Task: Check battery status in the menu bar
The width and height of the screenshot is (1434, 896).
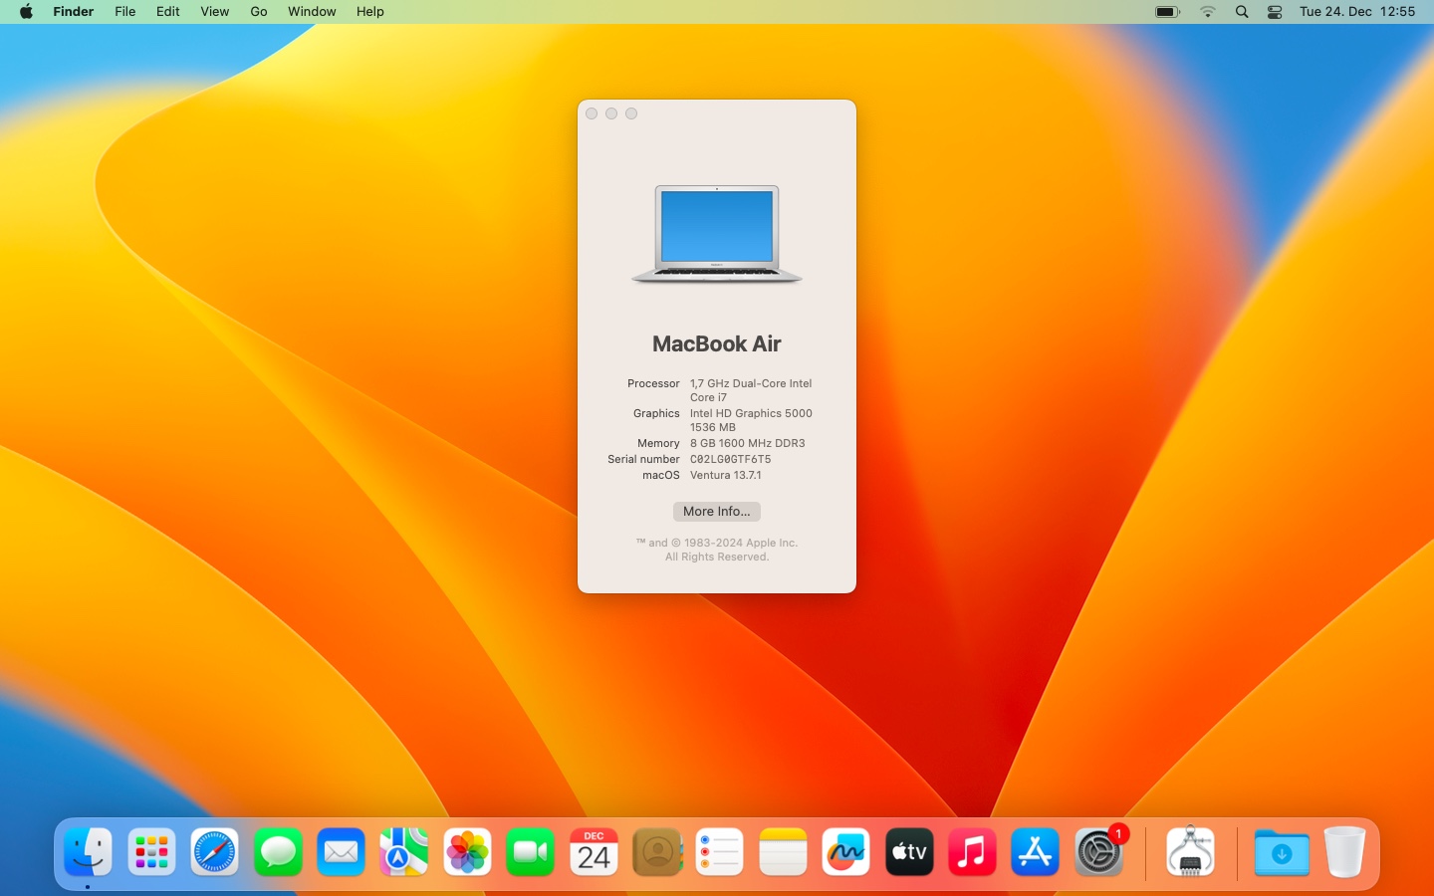Action: point(1167,12)
